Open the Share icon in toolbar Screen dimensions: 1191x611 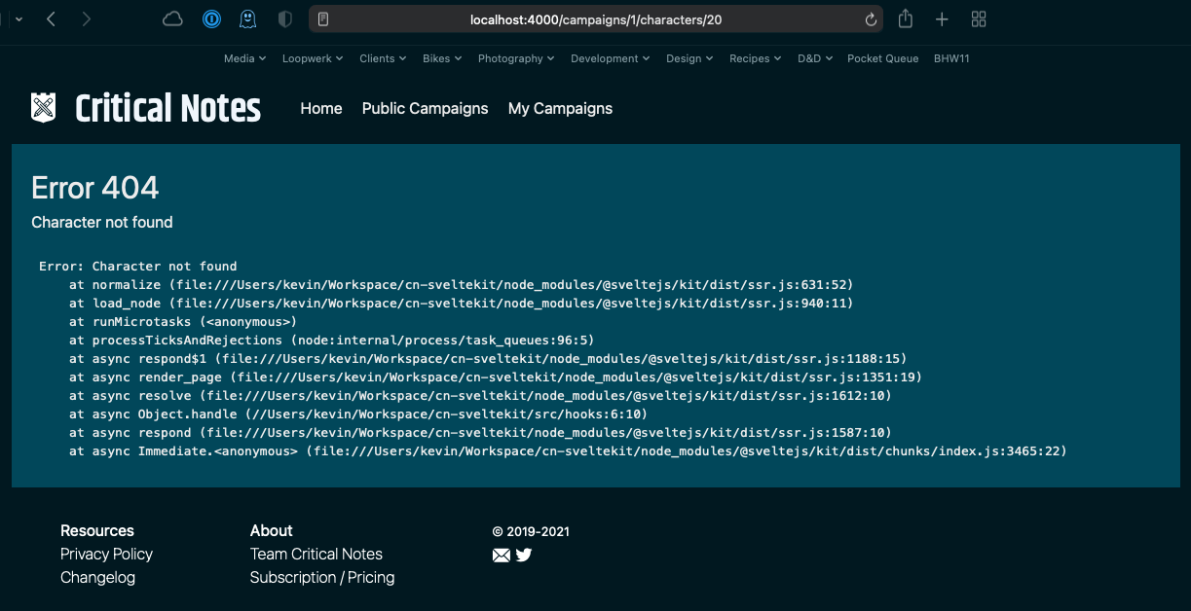tap(906, 18)
